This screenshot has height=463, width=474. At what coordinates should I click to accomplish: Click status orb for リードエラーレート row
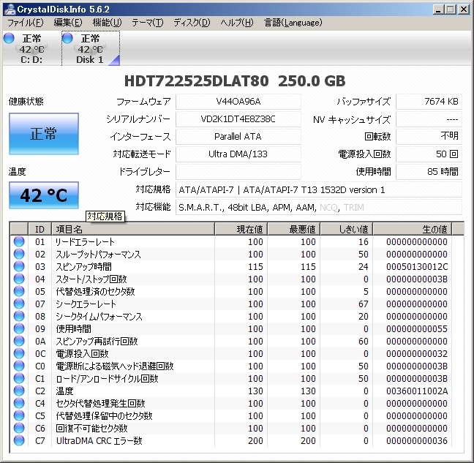point(19,242)
